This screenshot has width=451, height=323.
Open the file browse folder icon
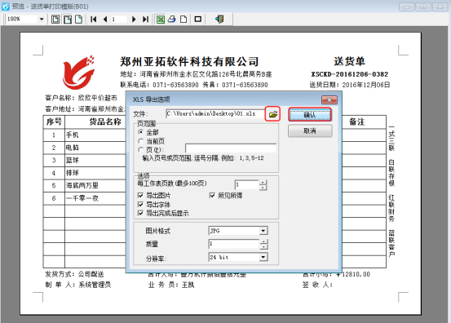(272, 114)
